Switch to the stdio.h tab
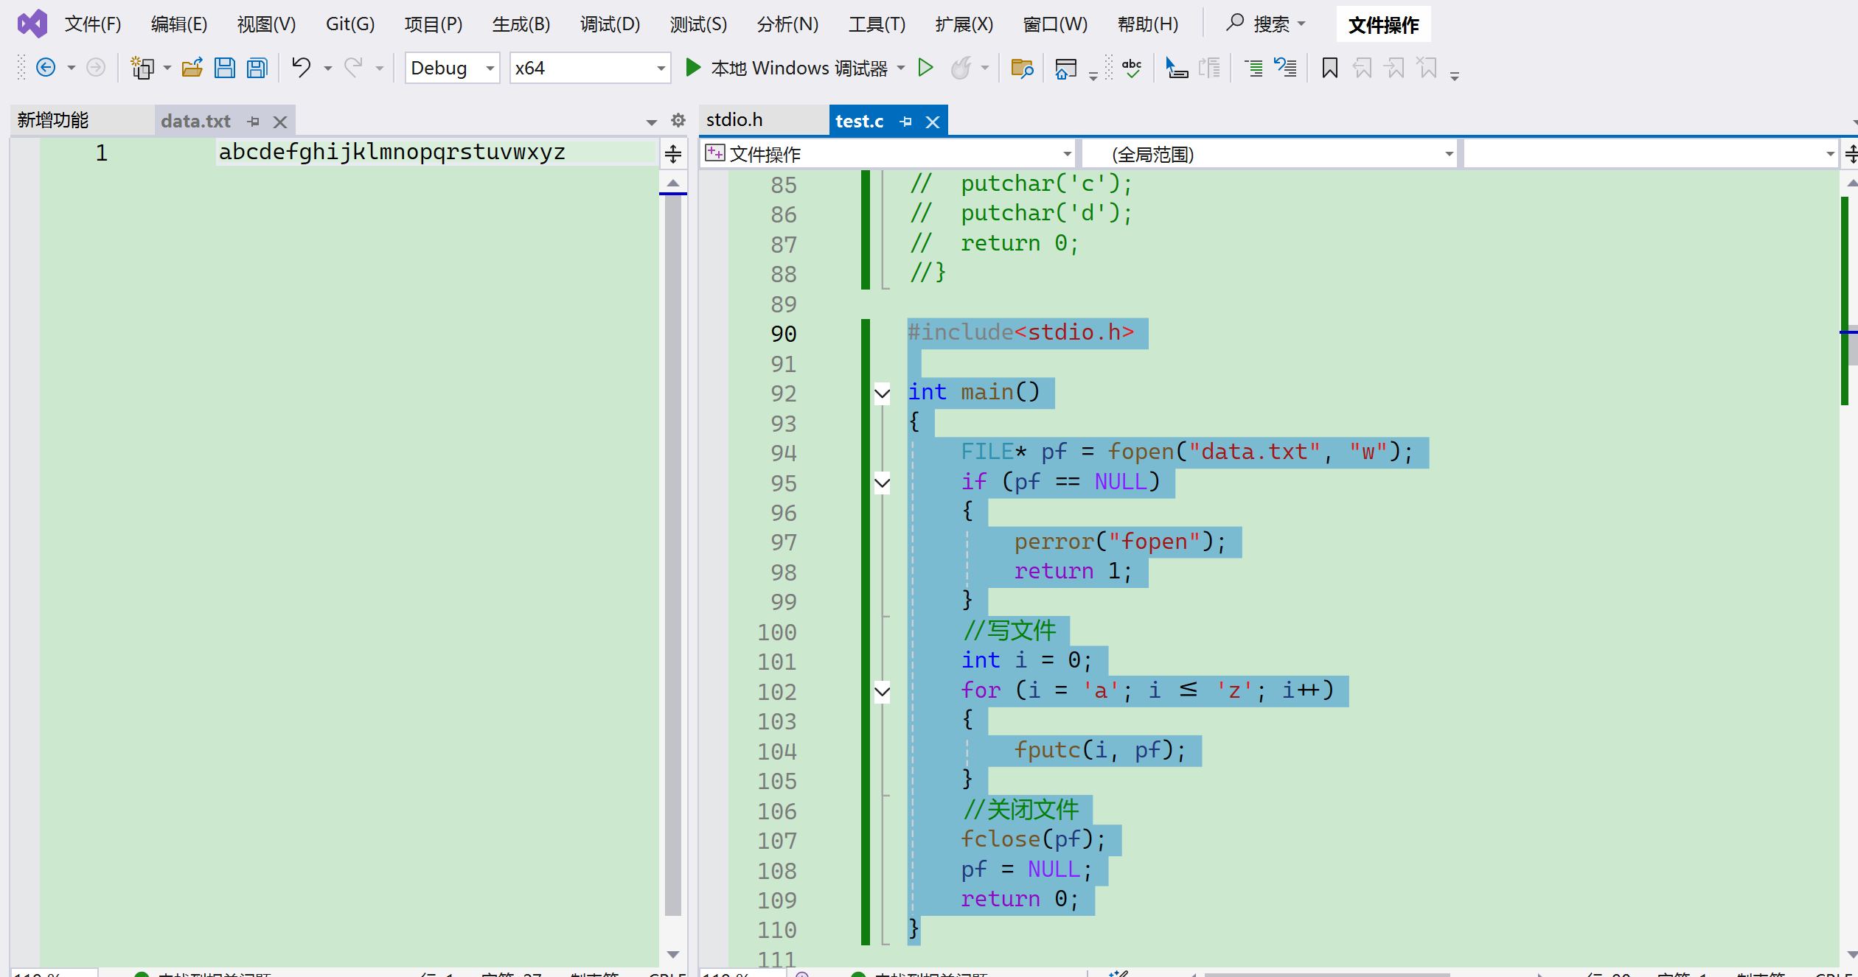1858x977 pixels. coord(734,120)
